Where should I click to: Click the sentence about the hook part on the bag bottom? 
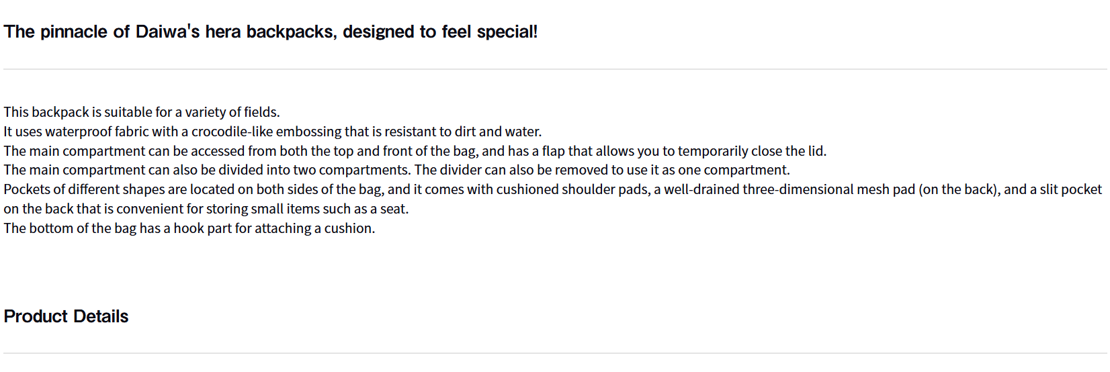click(189, 228)
